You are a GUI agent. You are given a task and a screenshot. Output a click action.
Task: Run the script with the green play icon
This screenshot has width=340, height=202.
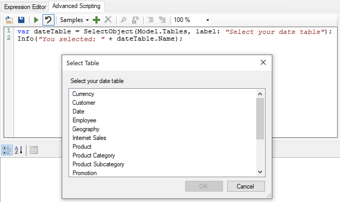click(36, 20)
